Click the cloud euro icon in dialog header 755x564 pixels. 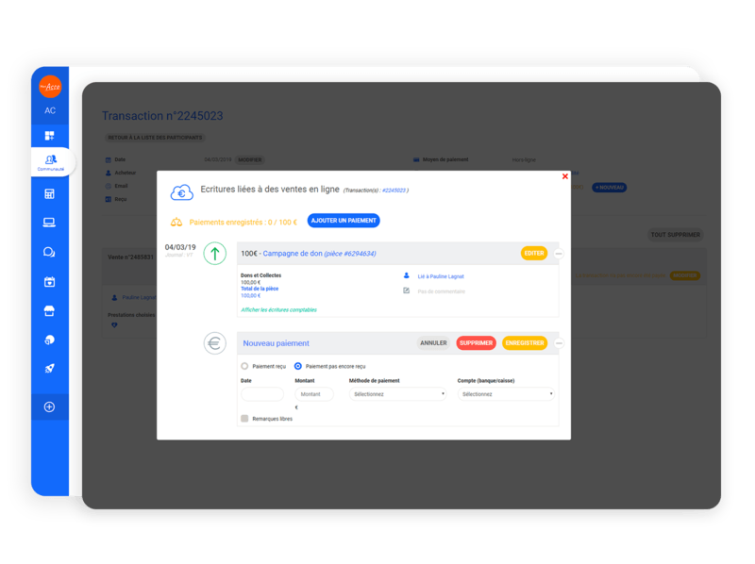point(182,192)
